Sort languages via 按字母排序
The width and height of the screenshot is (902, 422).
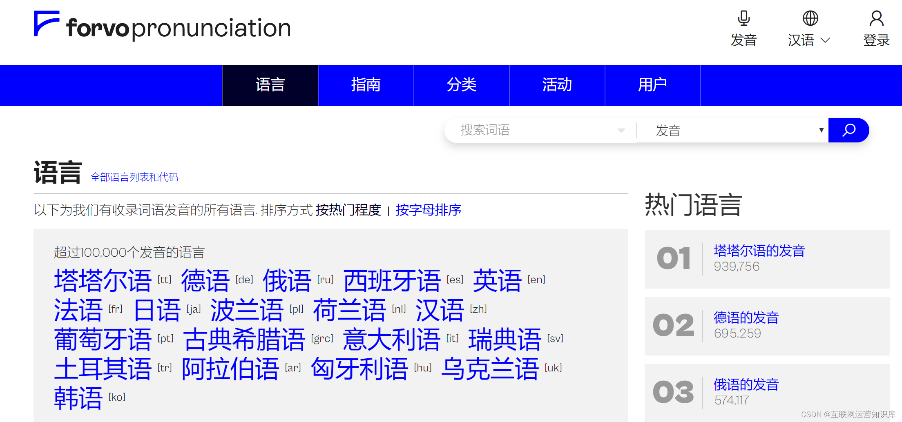coord(428,210)
